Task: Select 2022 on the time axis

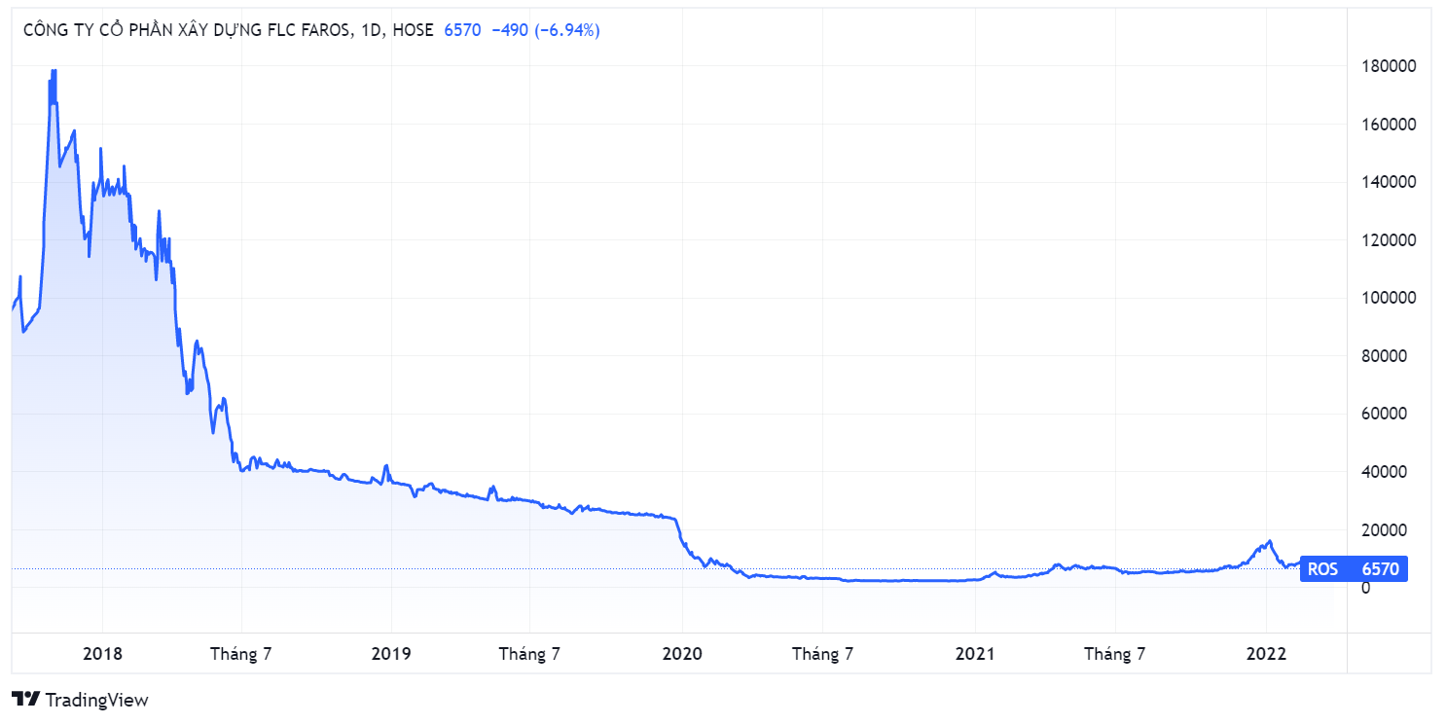Action: pyautogui.click(x=1266, y=654)
